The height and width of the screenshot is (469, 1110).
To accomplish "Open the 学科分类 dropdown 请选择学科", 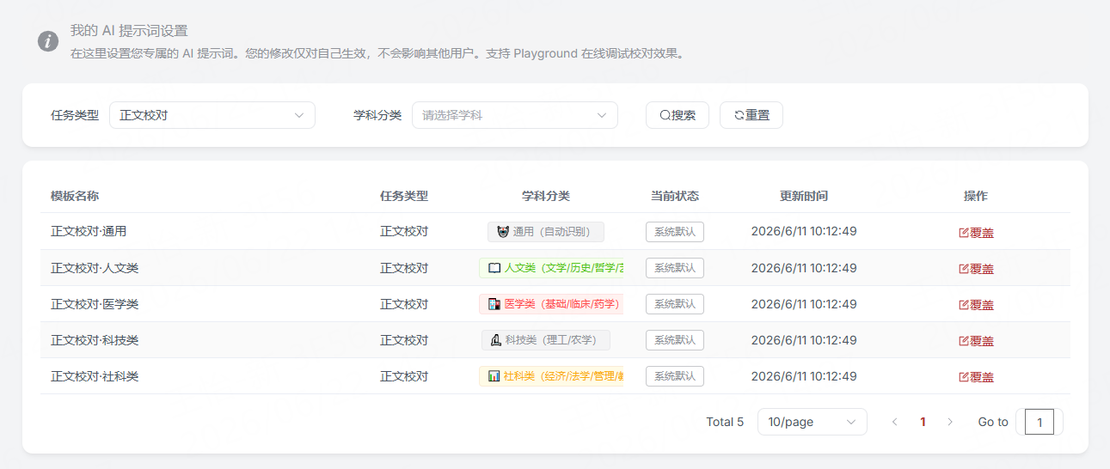I will pos(515,115).
